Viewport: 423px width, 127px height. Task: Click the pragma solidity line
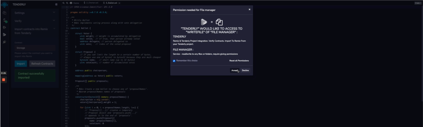(x=89, y=12)
